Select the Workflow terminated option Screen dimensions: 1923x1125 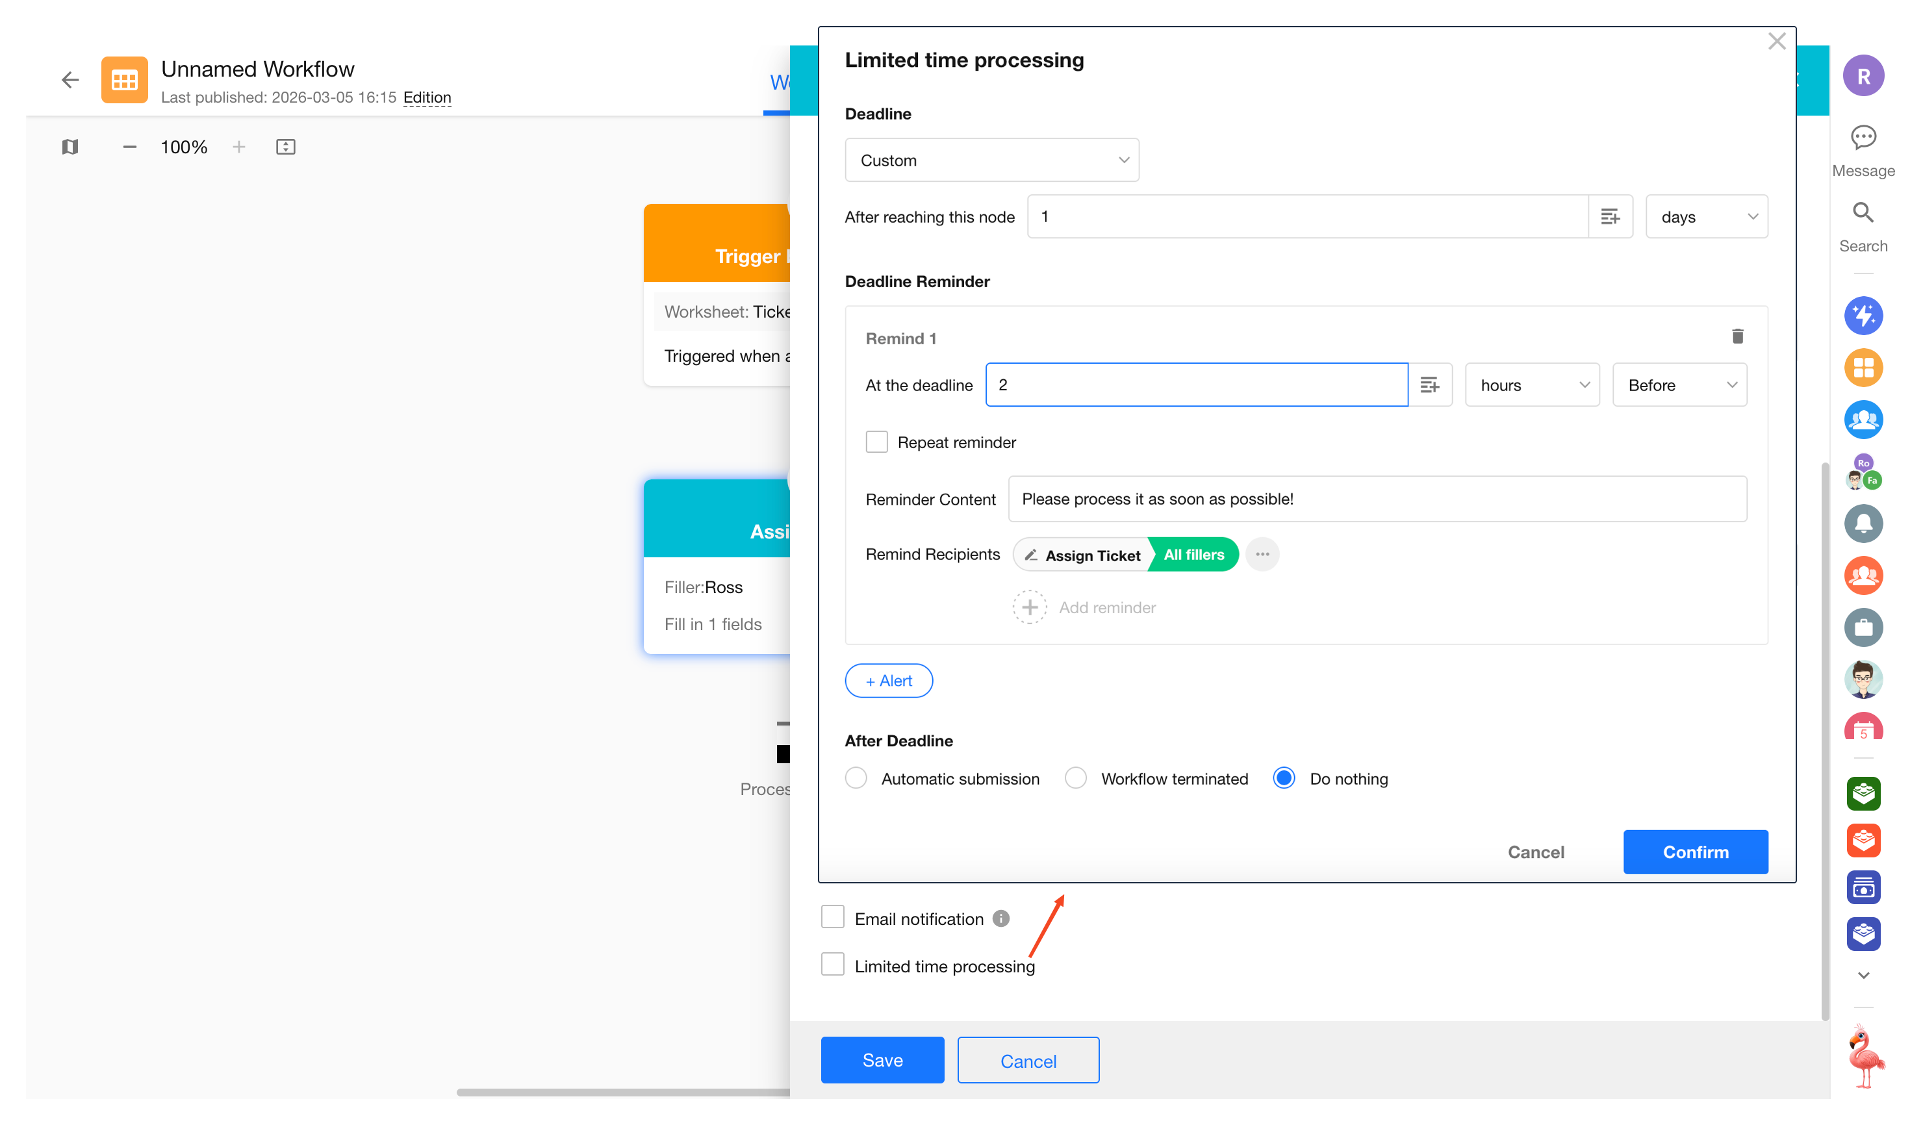pos(1076,779)
